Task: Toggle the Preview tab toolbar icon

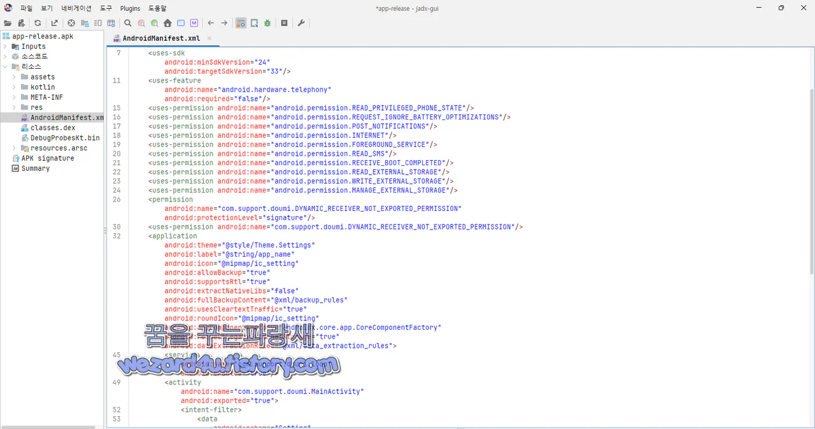Action: tap(98, 23)
